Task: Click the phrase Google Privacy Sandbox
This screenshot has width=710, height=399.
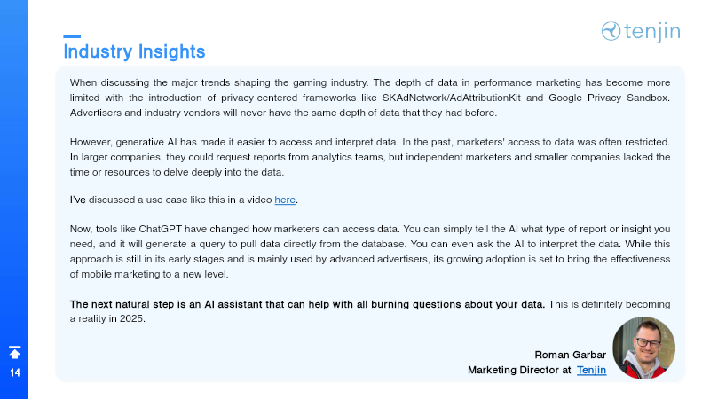Action: click(609, 98)
